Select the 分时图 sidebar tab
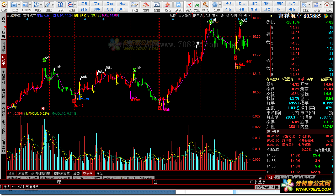The height and width of the screenshot is (196, 336). pyautogui.click(x=3, y=47)
